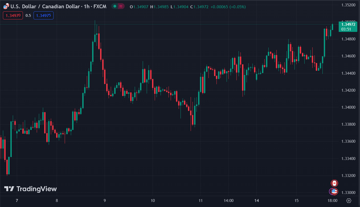The height and width of the screenshot is (207, 360).
Task: Click date 11 on the time axis
Action: (x=201, y=200)
